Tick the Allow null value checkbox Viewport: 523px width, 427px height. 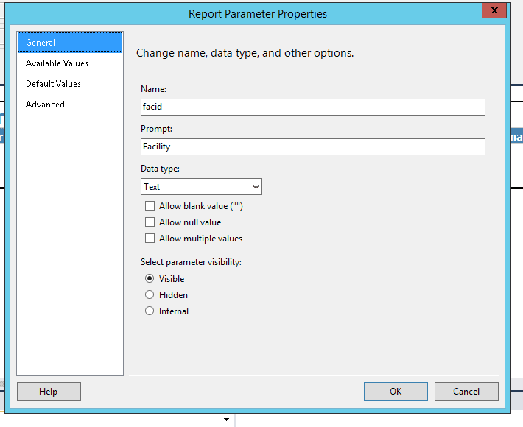point(150,222)
